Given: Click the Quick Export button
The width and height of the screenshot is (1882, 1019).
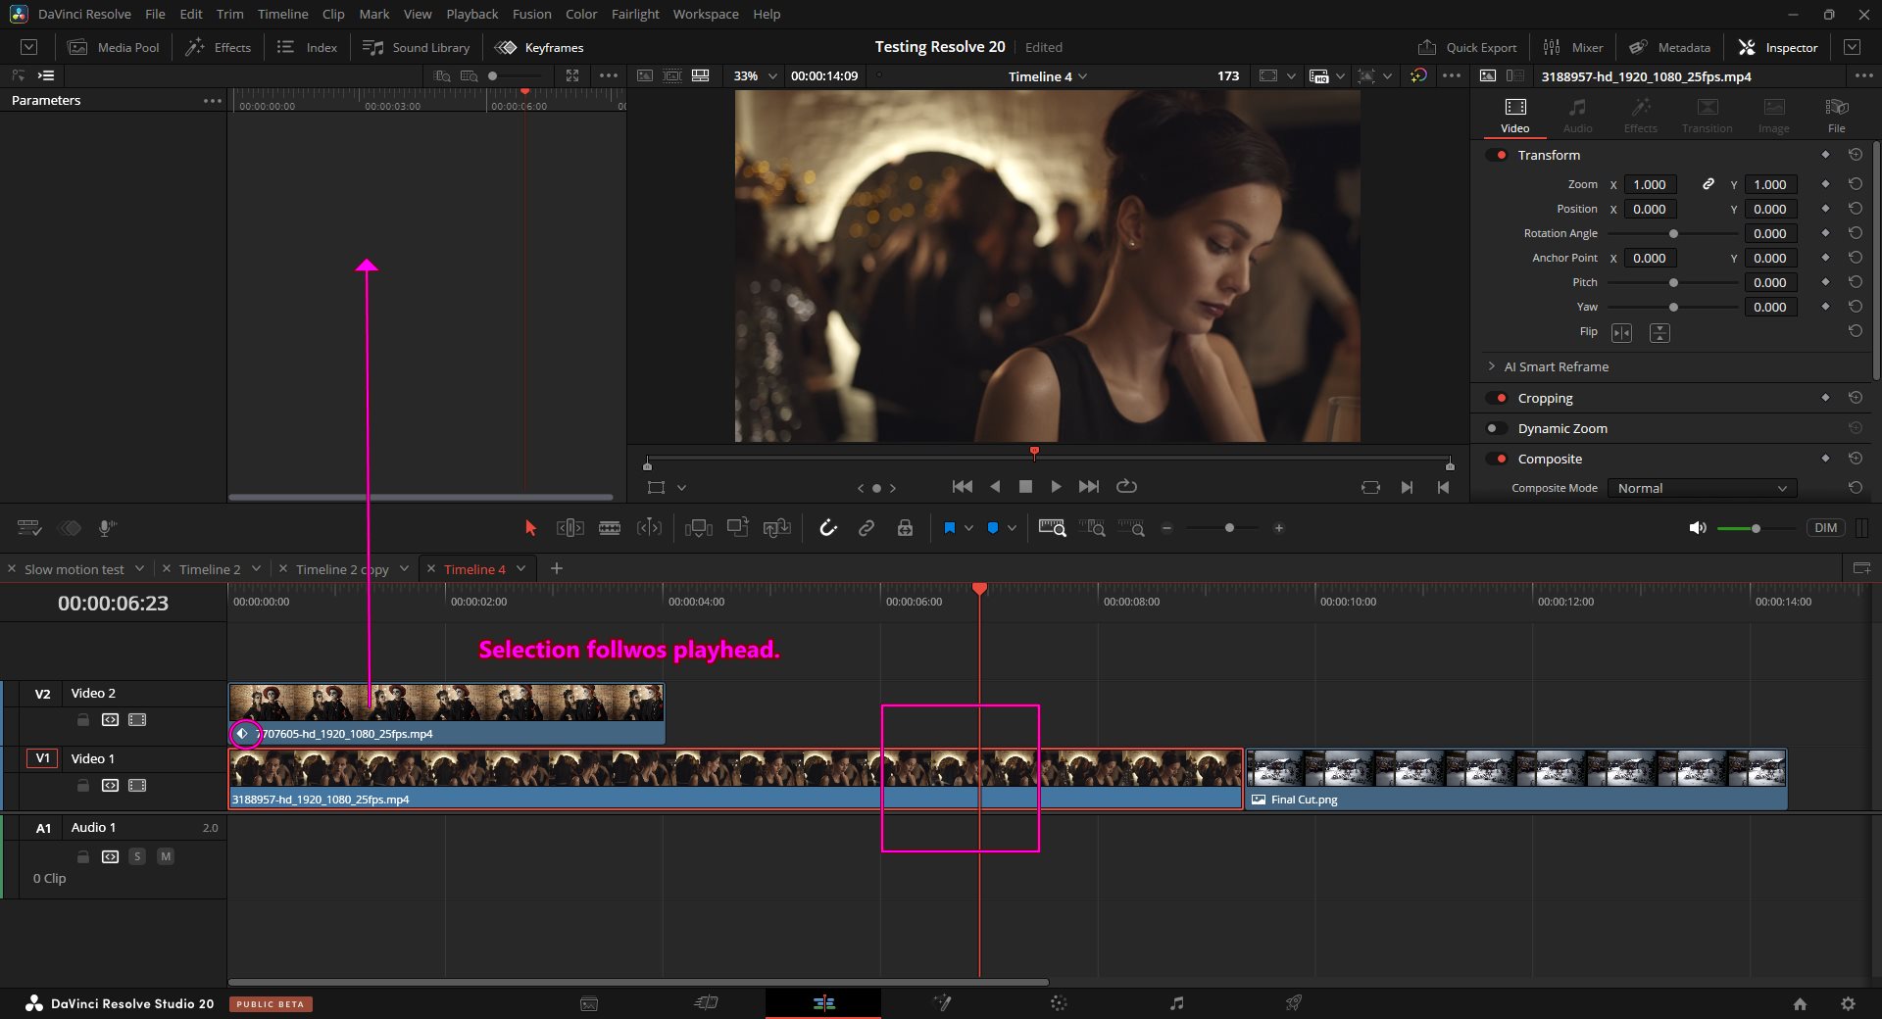Looking at the screenshot, I should (x=1466, y=47).
